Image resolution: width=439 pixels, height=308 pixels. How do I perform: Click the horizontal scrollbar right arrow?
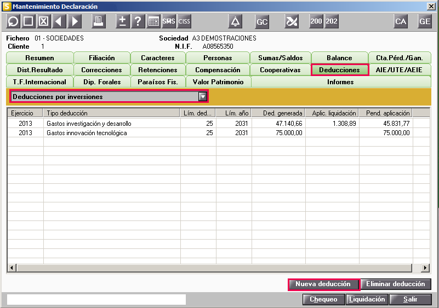tap(425, 268)
